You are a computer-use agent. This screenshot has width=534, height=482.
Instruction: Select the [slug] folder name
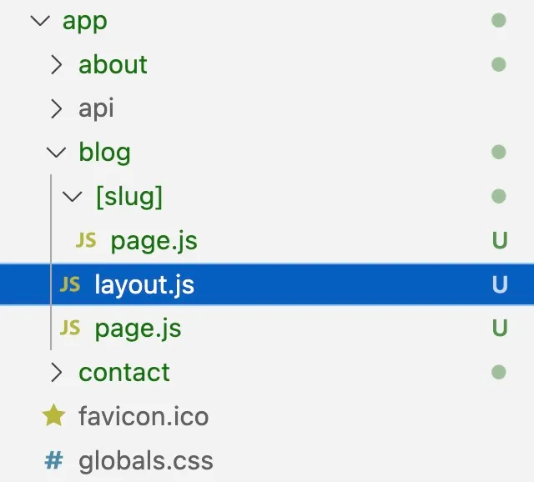coord(129,197)
